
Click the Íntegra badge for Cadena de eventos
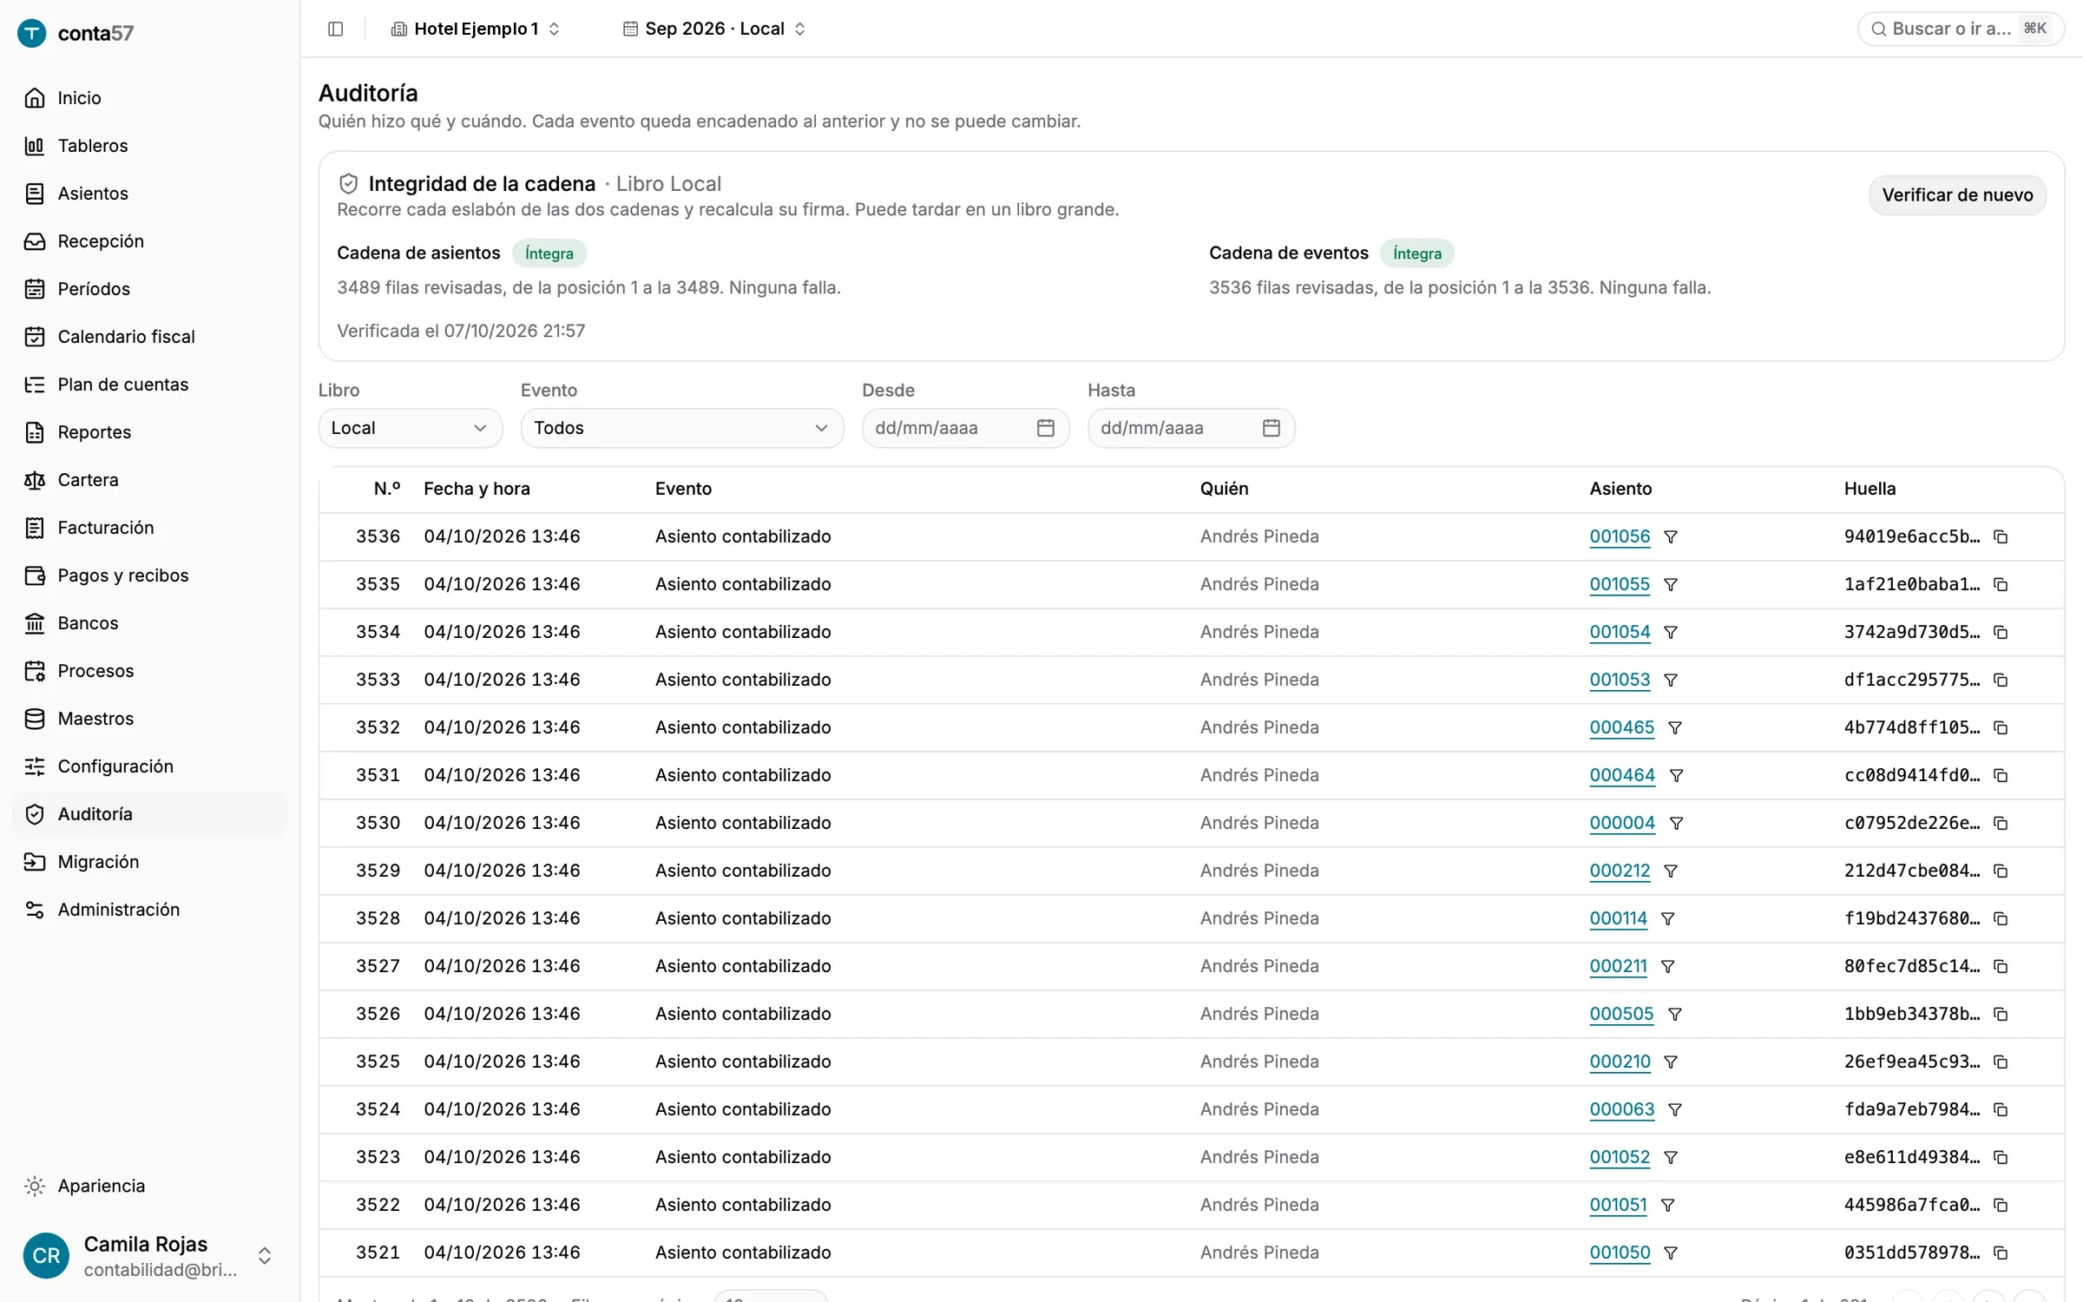[1416, 253]
